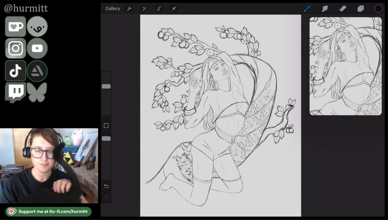This screenshot has width=388, height=220.
Task: Select the Brush tool
Action: pyautogui.click(x=307, y=9)
